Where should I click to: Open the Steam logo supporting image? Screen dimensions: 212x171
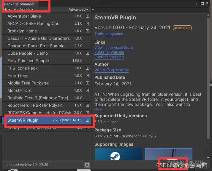[119, 154]
